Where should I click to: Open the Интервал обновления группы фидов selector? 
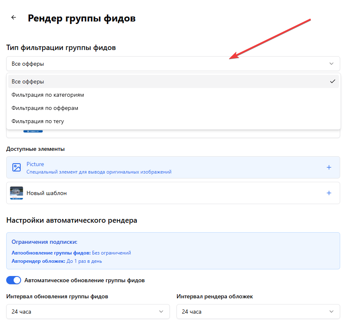88,312
